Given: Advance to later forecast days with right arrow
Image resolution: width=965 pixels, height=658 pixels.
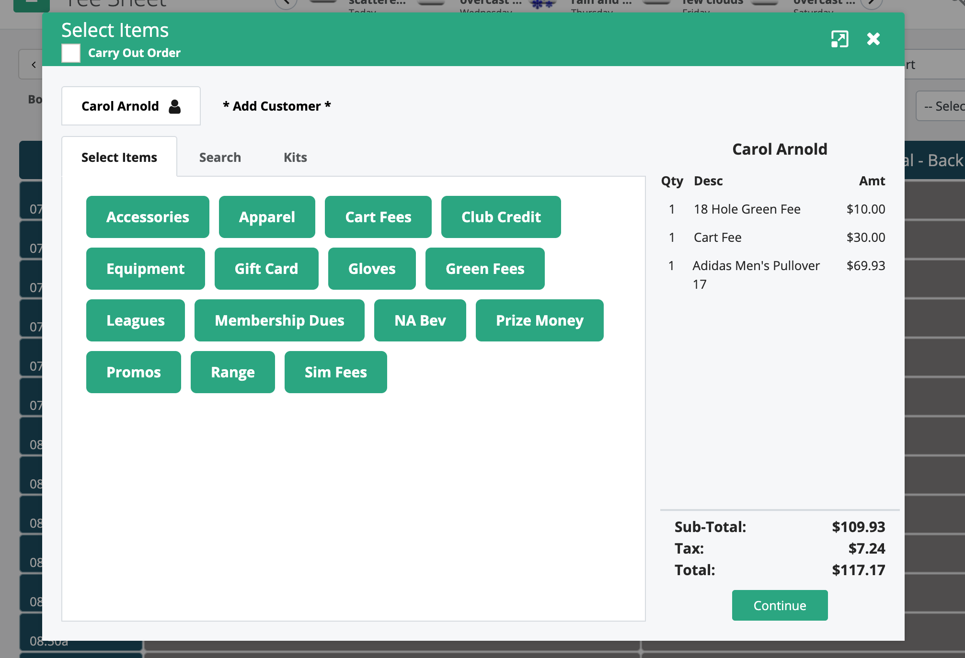Looking at the screenshot, I should [x=871, y=2].
